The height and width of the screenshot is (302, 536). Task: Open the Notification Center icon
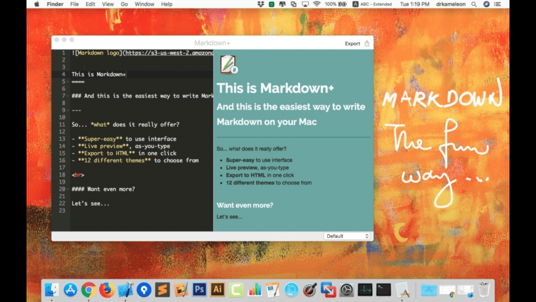498,4
